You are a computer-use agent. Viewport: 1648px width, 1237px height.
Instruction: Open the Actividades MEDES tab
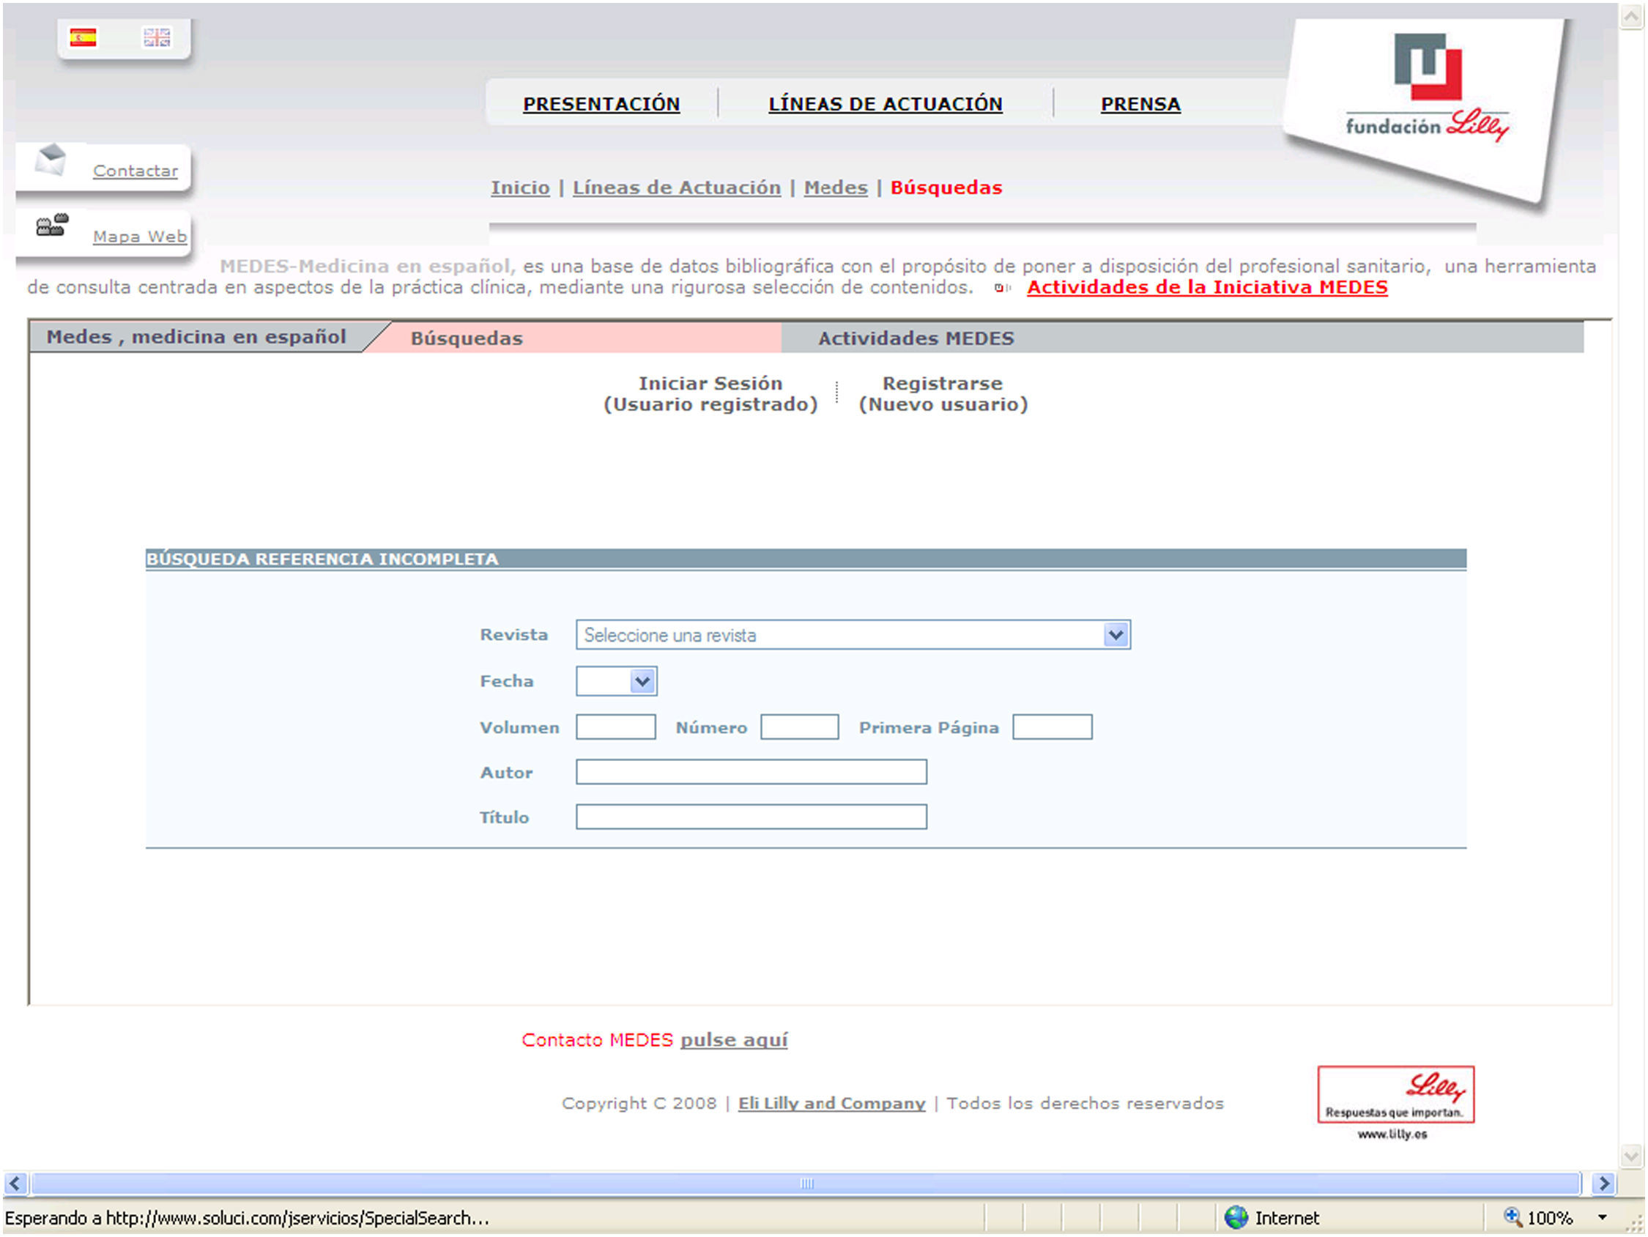[x=916, y=338]
